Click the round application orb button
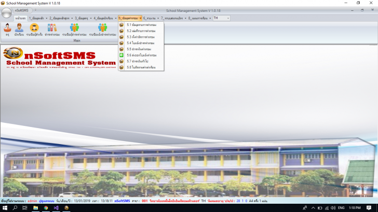The image size is (378, 212). pos(7,12)
